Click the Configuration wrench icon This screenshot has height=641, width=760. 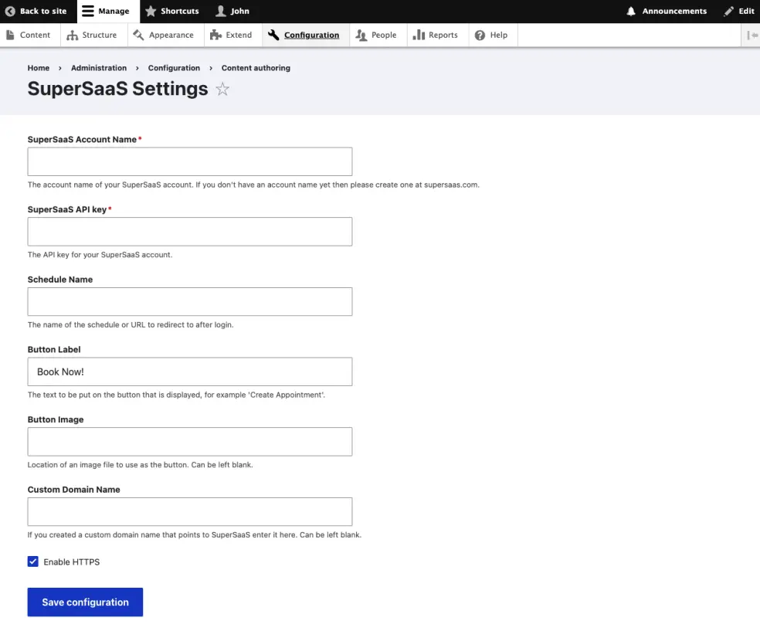click(x=274, y=35)
